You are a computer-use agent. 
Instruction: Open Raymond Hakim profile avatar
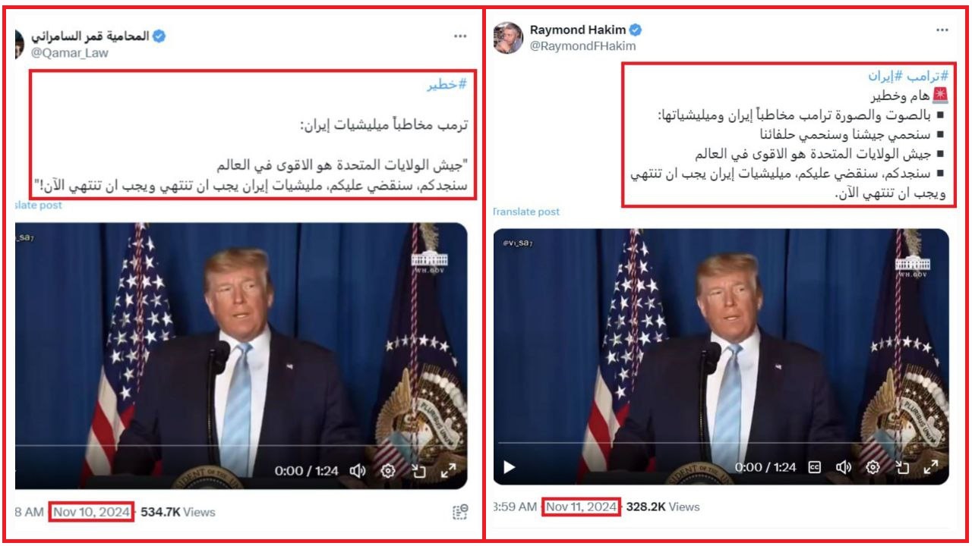pos(508,38)
